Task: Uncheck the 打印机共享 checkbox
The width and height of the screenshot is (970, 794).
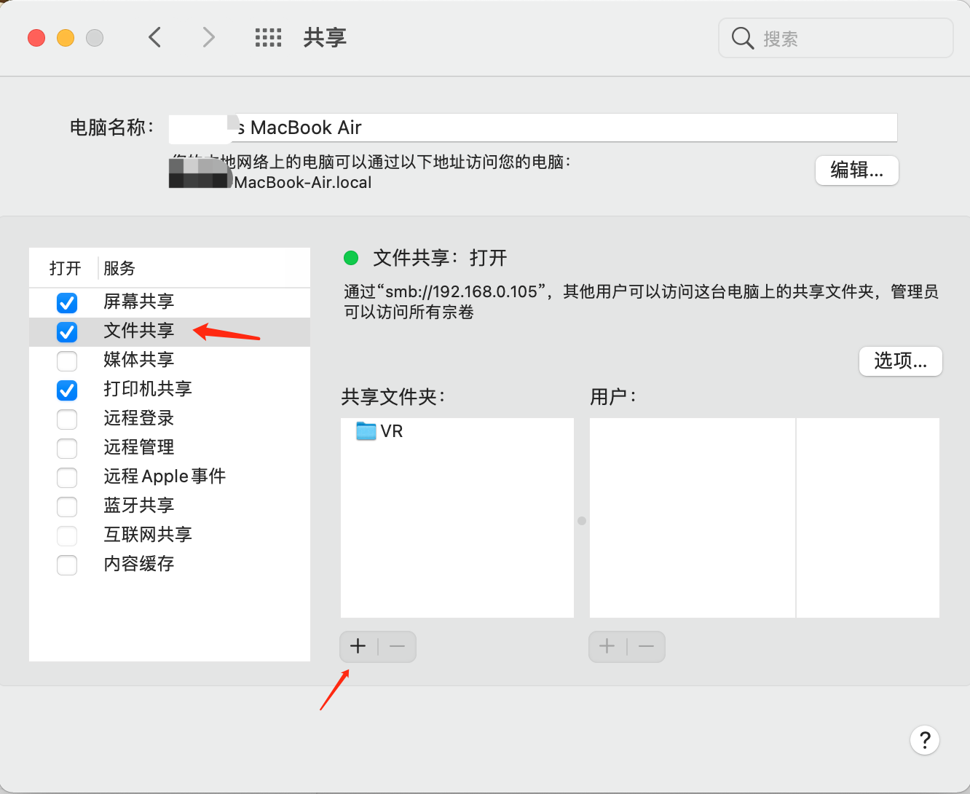Action: tap(67, 390)
